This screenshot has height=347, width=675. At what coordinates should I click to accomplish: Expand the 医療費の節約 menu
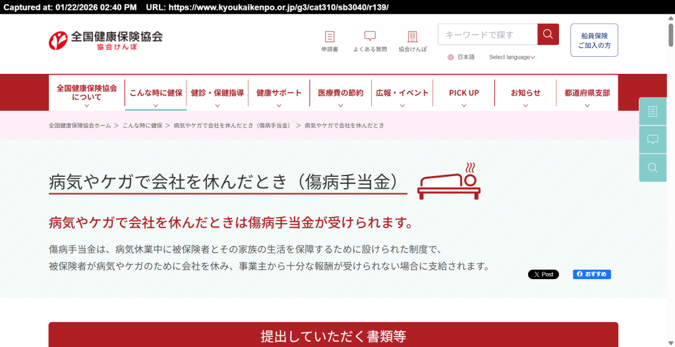341,92
